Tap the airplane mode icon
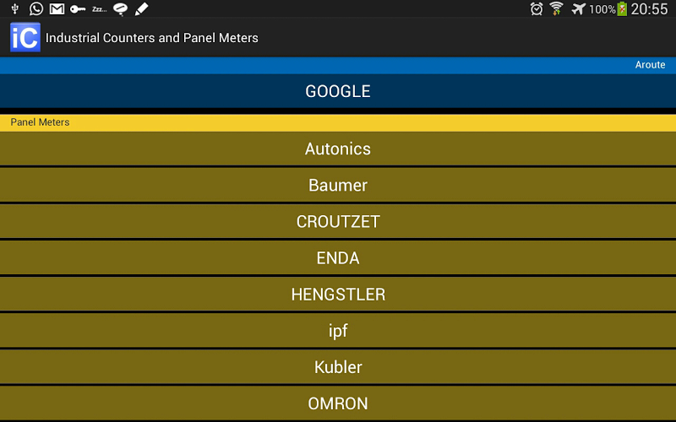Viewport: 676px width, 422px height. [x=578, y=8]
